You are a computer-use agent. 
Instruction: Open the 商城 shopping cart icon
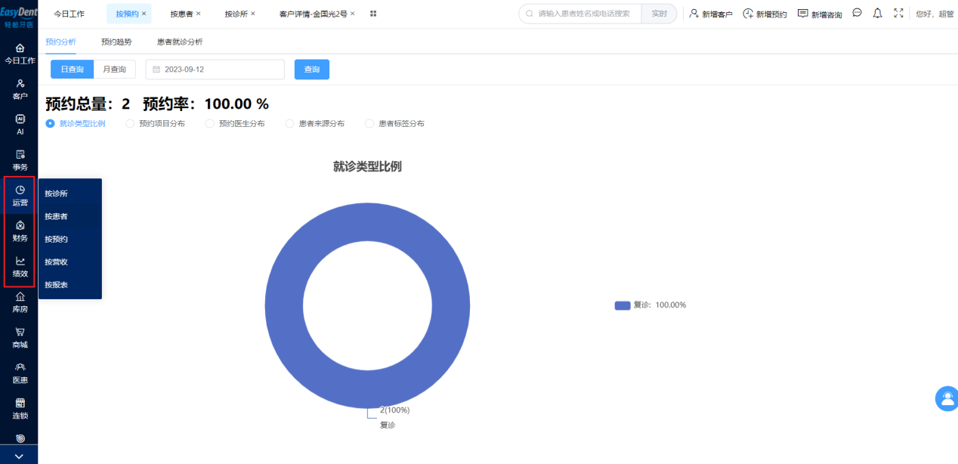point(20,332)
